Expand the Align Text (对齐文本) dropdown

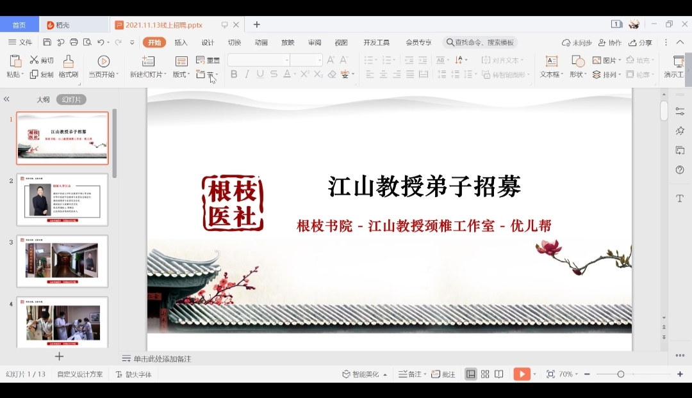(522, 60)
